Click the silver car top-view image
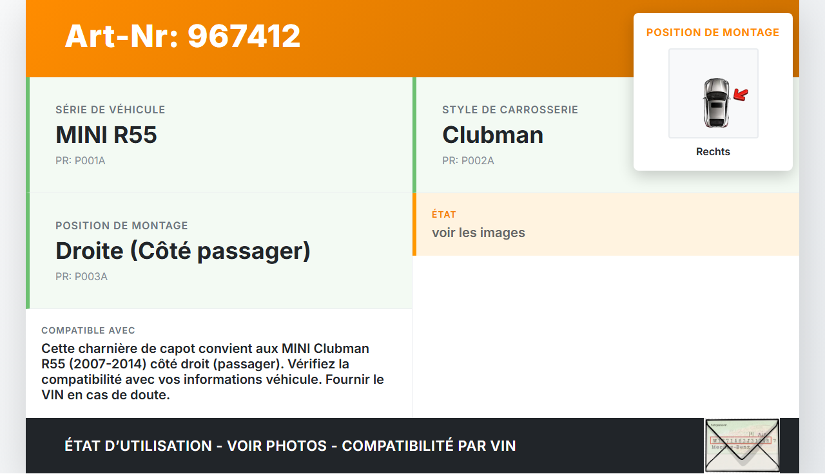Screen dimensions: 825x474 point(716,102)
